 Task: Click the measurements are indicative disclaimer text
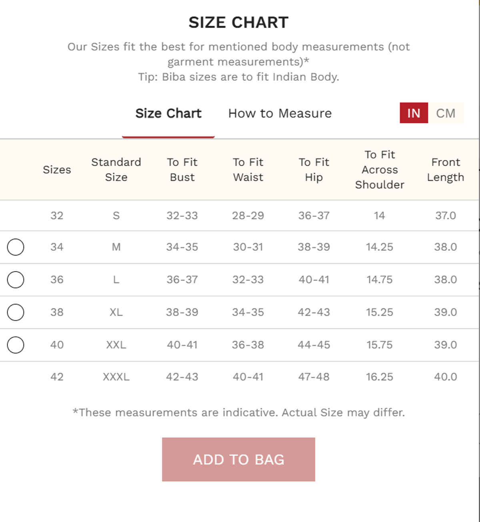click(x=238, y=412)
